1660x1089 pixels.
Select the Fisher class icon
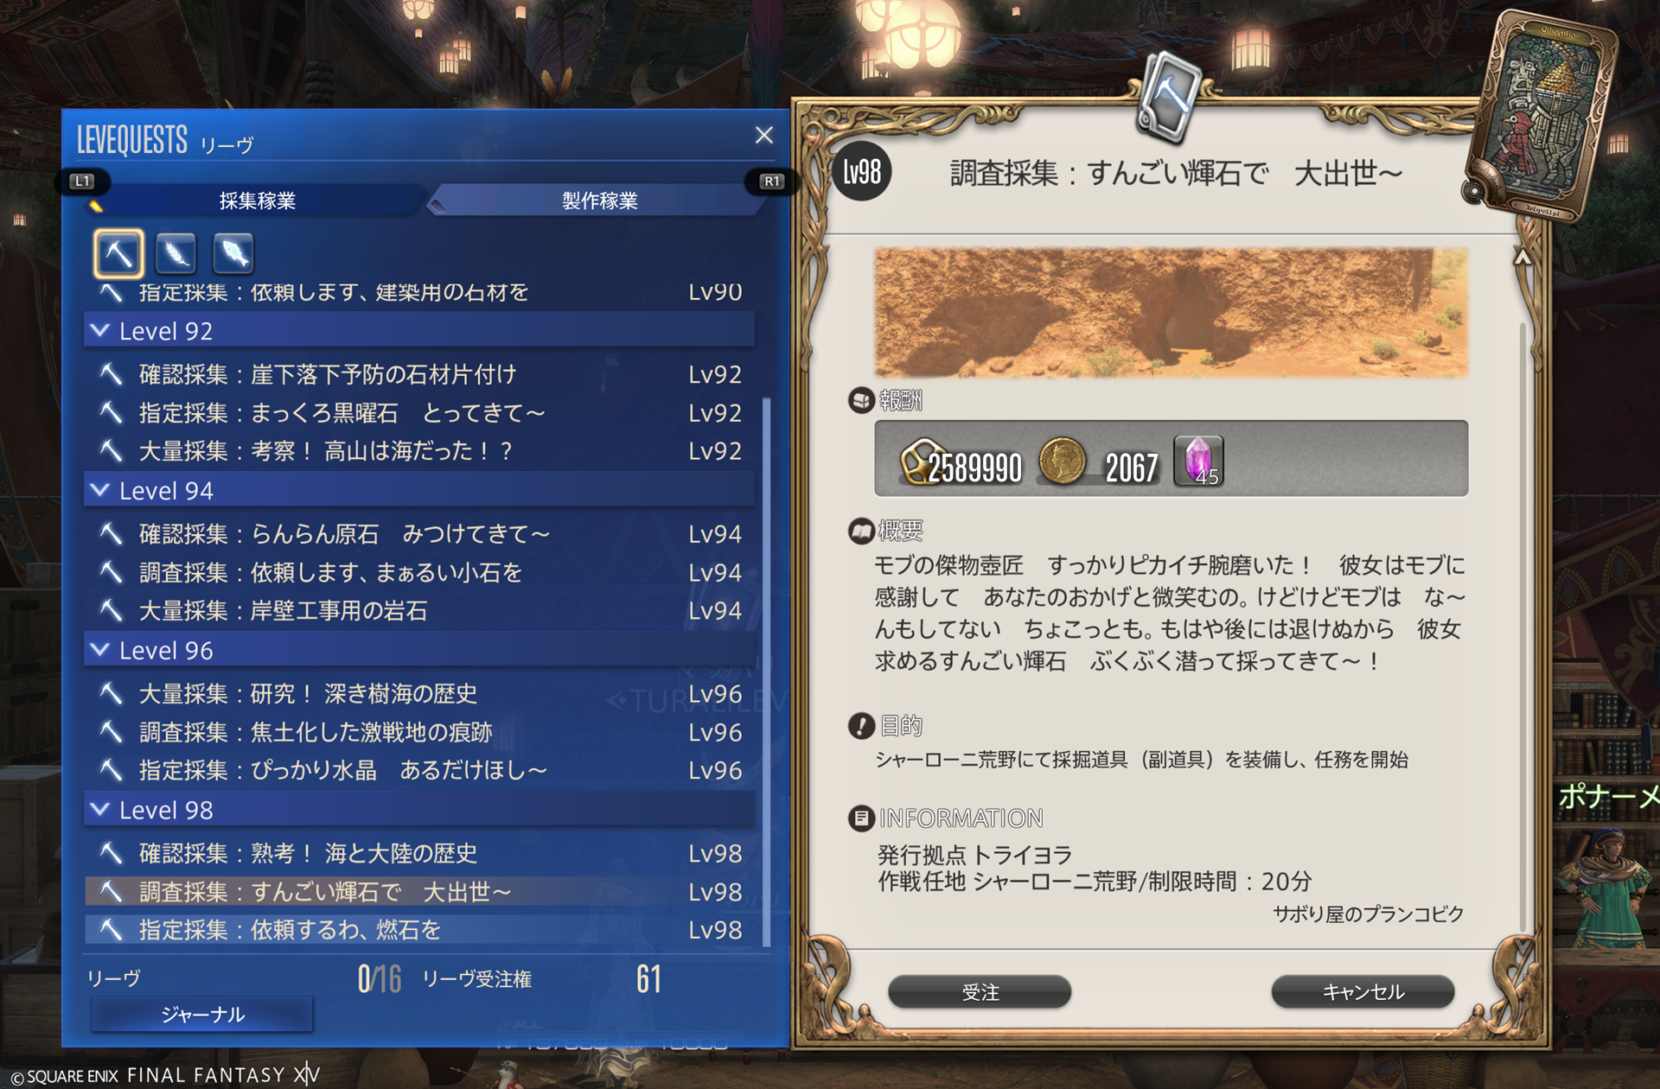coord(233,253)
